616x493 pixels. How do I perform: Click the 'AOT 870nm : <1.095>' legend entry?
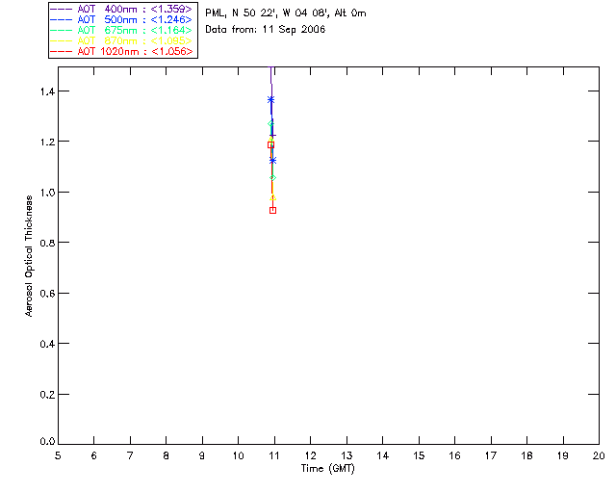[x=135, y=40]
